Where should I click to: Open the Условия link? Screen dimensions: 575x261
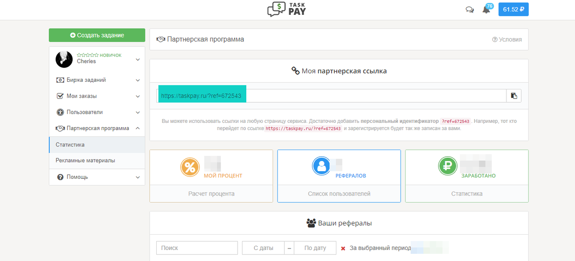tap(507, 40)
